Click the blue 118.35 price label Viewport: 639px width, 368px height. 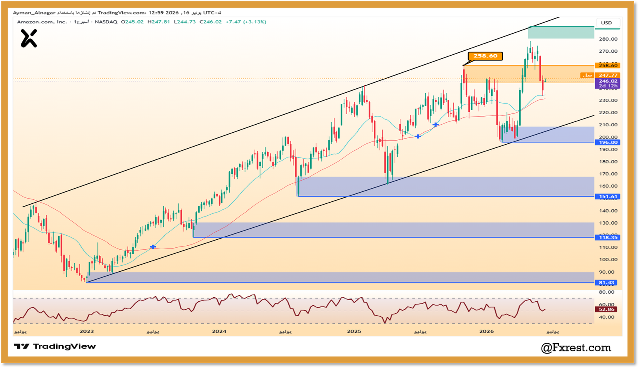(x=607, y=238)
